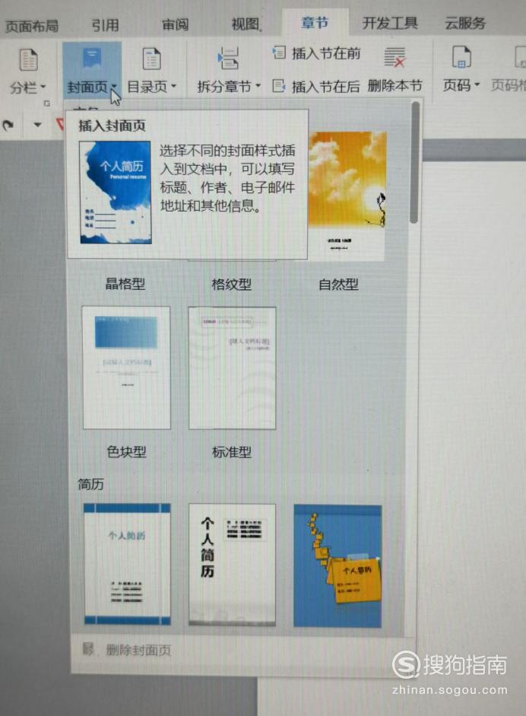Screen dimensions: 526x716
Task: Choose the 自然型 orange sky cover thumbnail
Action: (x=347, y=196)
